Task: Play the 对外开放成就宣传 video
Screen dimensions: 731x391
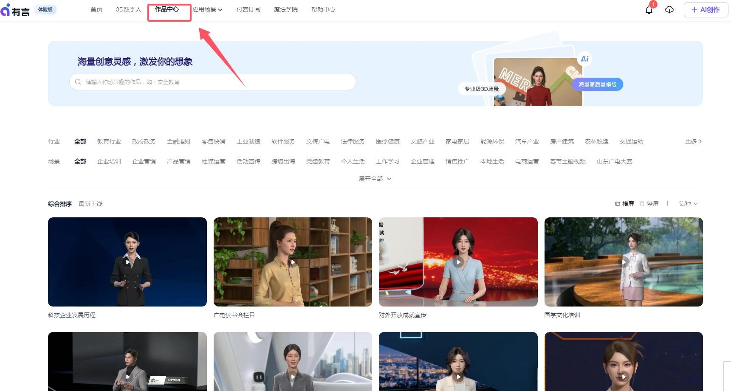Action: click(x=458, y=262)
